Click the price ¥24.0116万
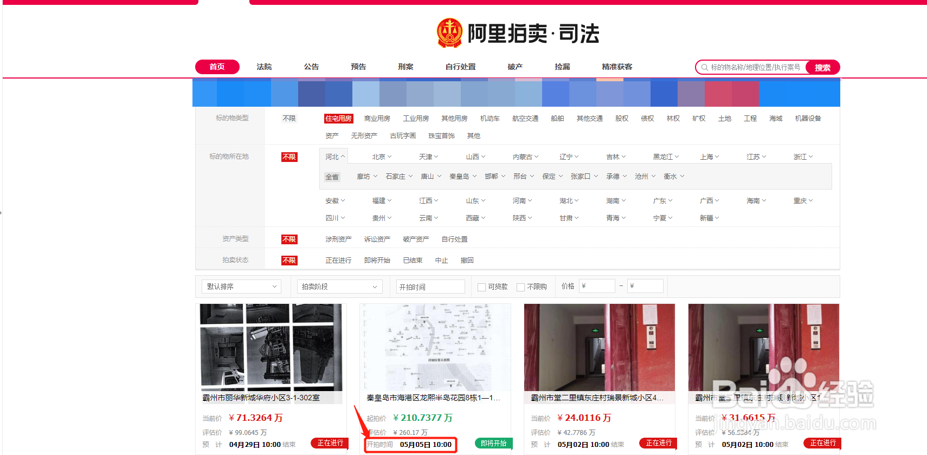Screen dimensions: 927x455 (x=584, y=418)
